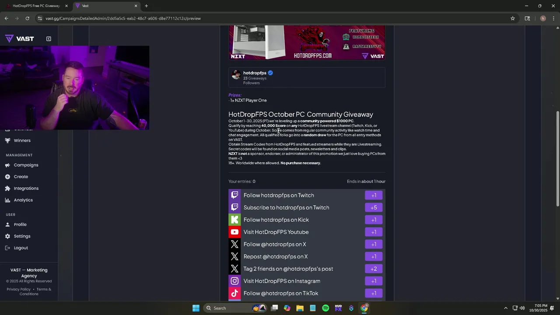The width and height of the screenshot is (560, 315).
Task: Click +1 for Visit HotDropFPS Youtube
Action: coord(374,232)
